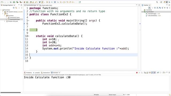Click the New Java Class green icon

pyautogui.click(x=27, y=2)
